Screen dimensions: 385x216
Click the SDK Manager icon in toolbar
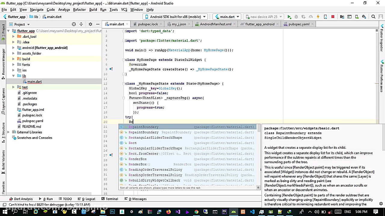click(x=364, y=17)
